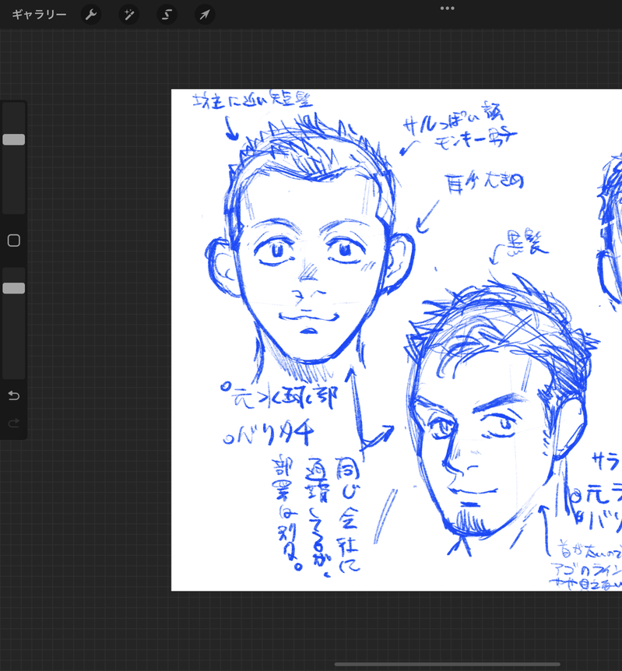The height and width of the screenshot is (671, 622).
Task: Activate the Transform arrow tool
Action: (x=205, y=15)
